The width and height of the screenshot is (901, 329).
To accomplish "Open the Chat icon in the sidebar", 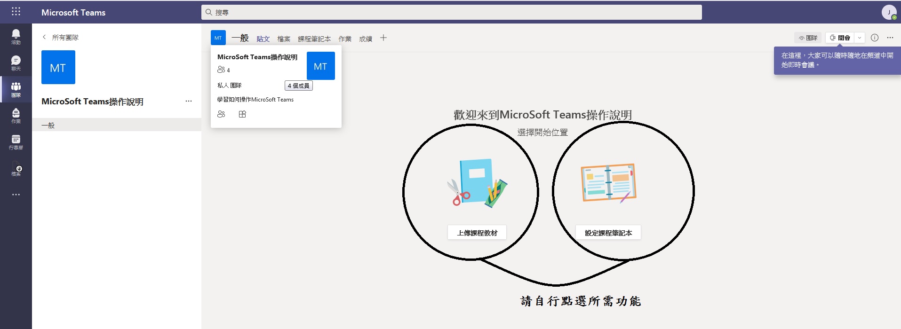I will tap(16, 63).
